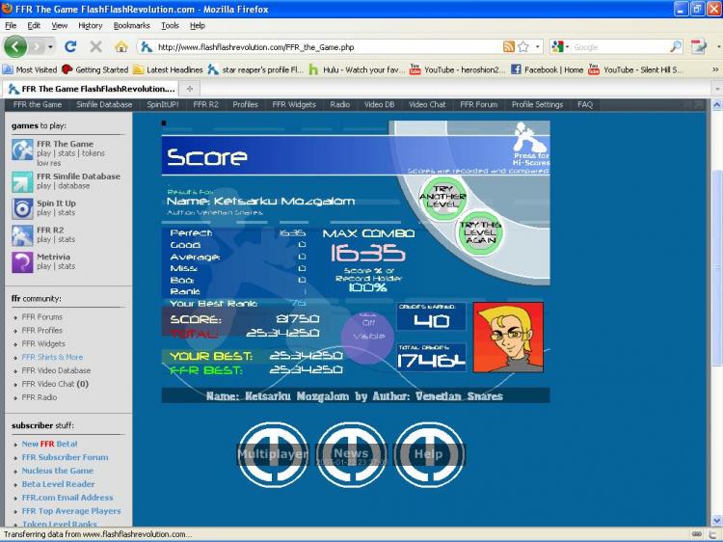Image resolution: width=723 pixels, height=542 pixels.
Task: Bookmark page with the star icon
Action: pos(523,46)
